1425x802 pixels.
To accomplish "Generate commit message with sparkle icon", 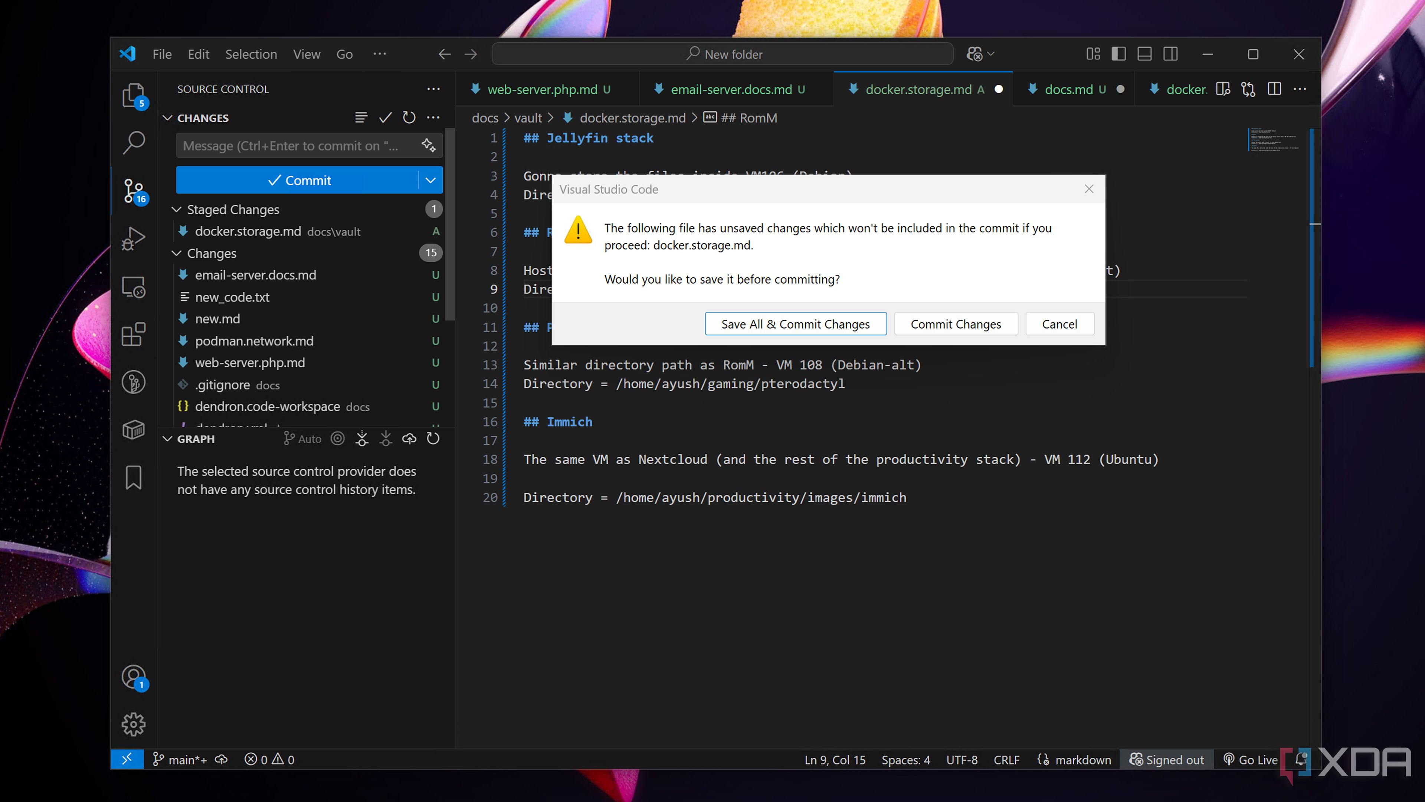I will tap(429, 145).
